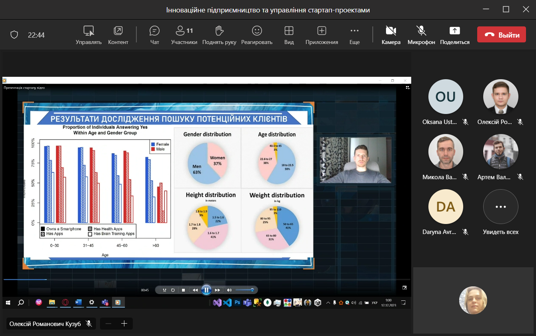This screenshot has height=336, width=536.
Task: Expand the Еще more options menu
Action: (x=354, y=35)
